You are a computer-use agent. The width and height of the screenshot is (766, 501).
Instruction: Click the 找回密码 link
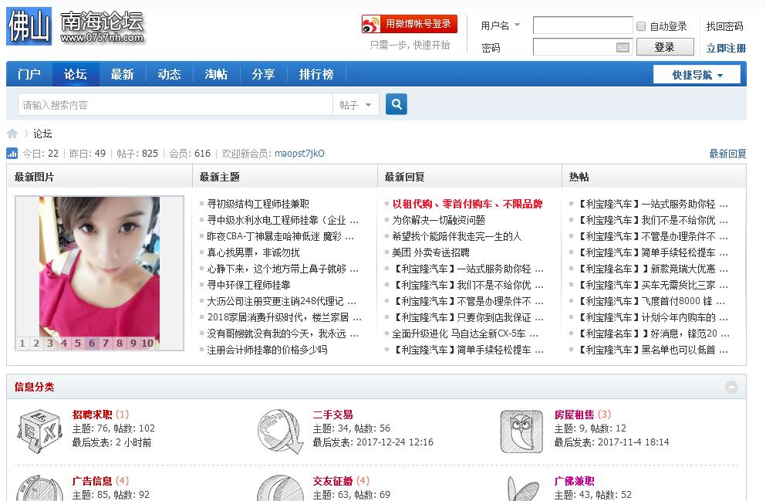click(725, 26)
